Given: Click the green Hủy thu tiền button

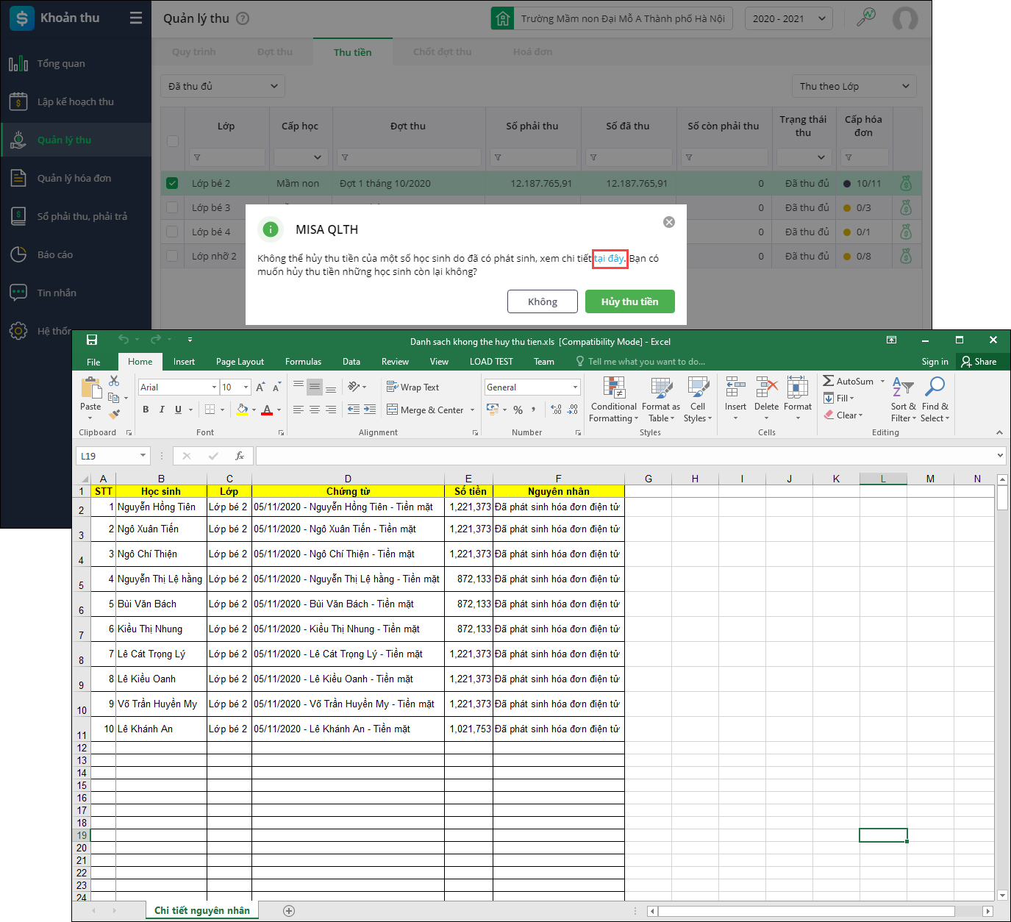Looking at the screenshot, I should click(629, 301).
